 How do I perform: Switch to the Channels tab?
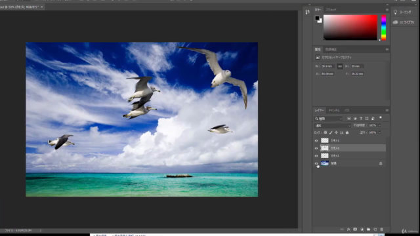(x=334, y=110)
